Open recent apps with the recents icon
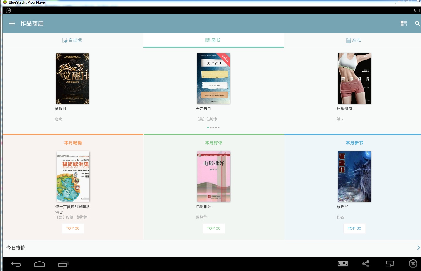 [63, 264]
